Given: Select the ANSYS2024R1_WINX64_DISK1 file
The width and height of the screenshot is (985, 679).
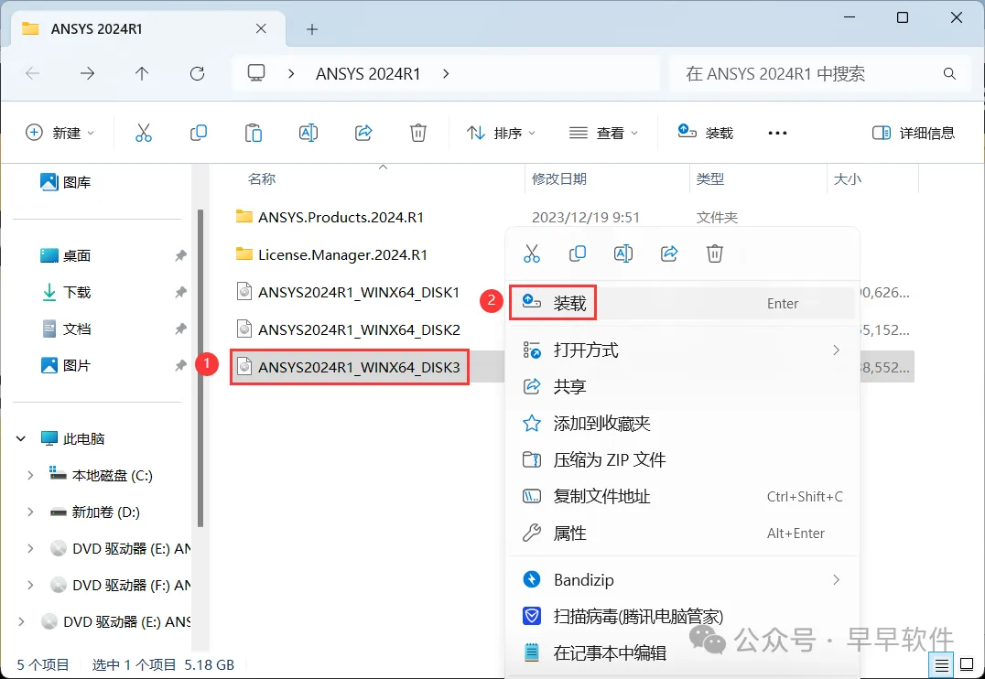Looking at the screenshot, I should point(348,292).
